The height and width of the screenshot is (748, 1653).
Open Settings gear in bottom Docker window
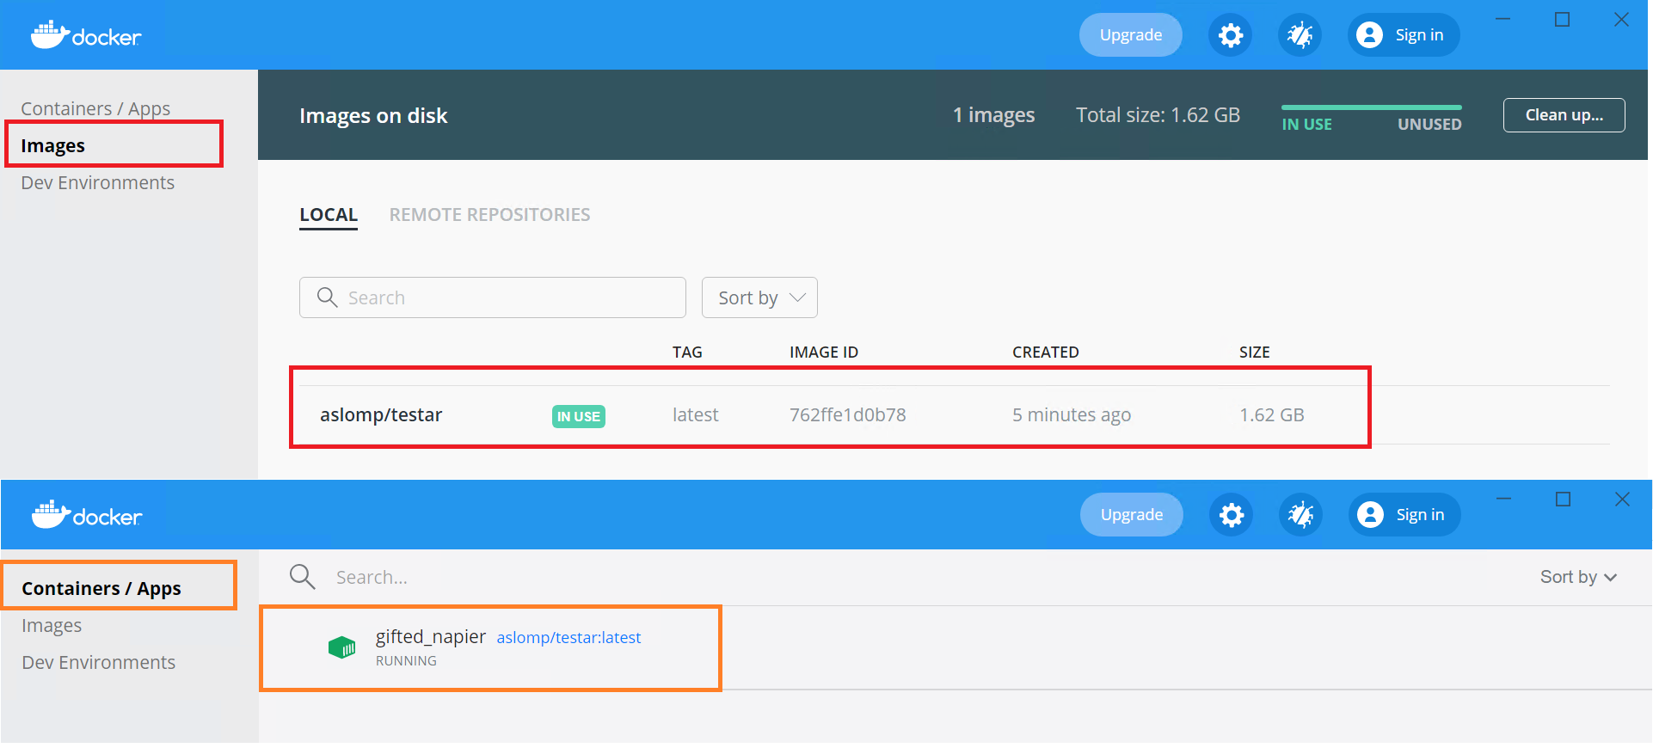click(1232, 515)
